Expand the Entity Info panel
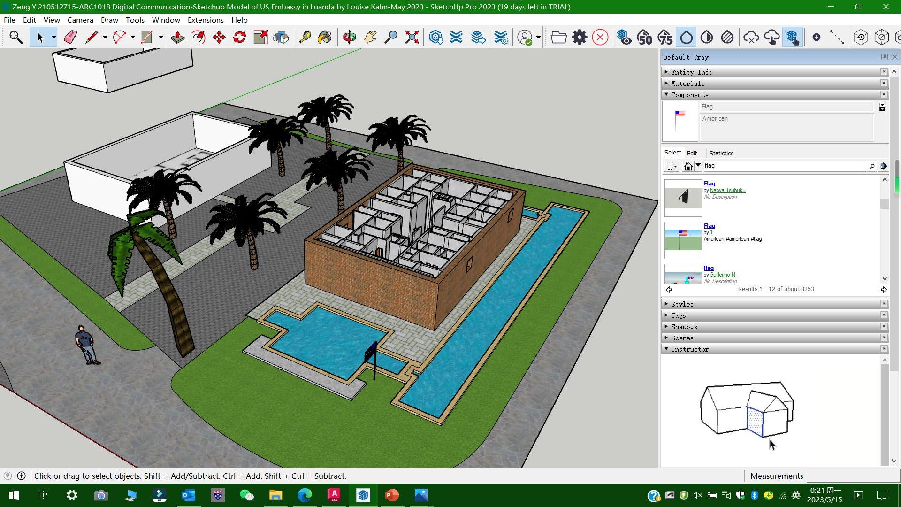The image size is (901, 507). [691, 72]
